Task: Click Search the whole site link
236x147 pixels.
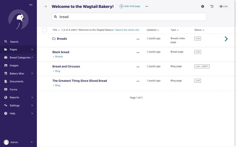Action: pyautogui.click(x=127, y=30)
